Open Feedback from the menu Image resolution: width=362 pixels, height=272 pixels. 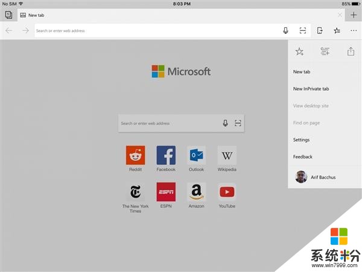325,157
